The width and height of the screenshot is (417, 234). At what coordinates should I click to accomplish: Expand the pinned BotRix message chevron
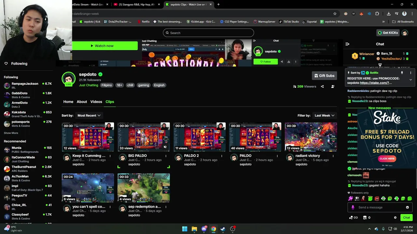[410, 80]
